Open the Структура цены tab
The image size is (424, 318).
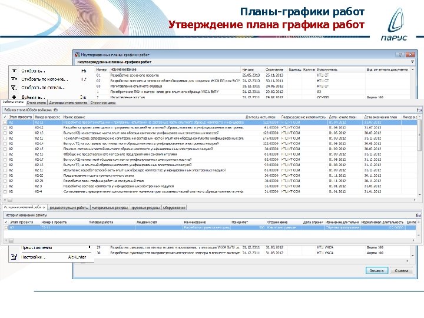click(103, 102)
